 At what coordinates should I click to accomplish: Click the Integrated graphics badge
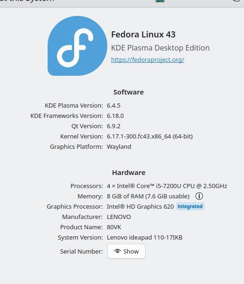coord(190,206)
